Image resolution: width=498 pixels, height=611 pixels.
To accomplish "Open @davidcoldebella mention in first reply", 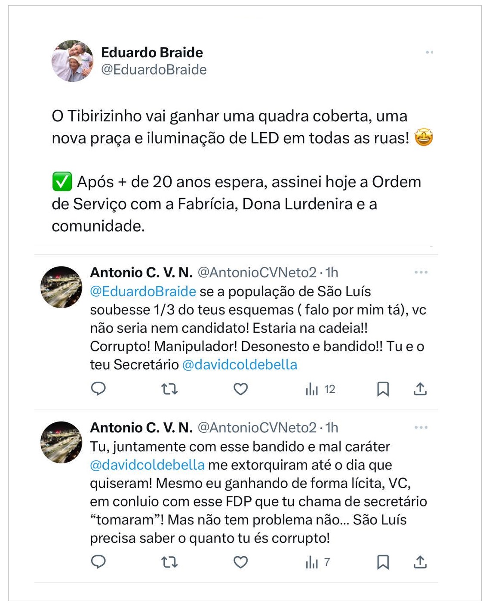I will (x=240, y=365).
